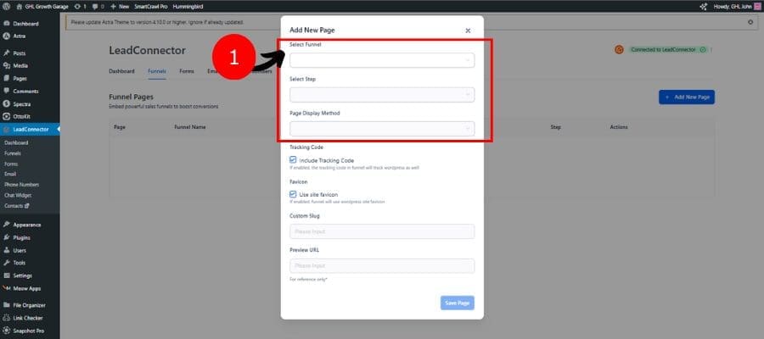The image size is (764, 339).
Task: Open Hummingbird in admin bar
Action: point(188,6)
